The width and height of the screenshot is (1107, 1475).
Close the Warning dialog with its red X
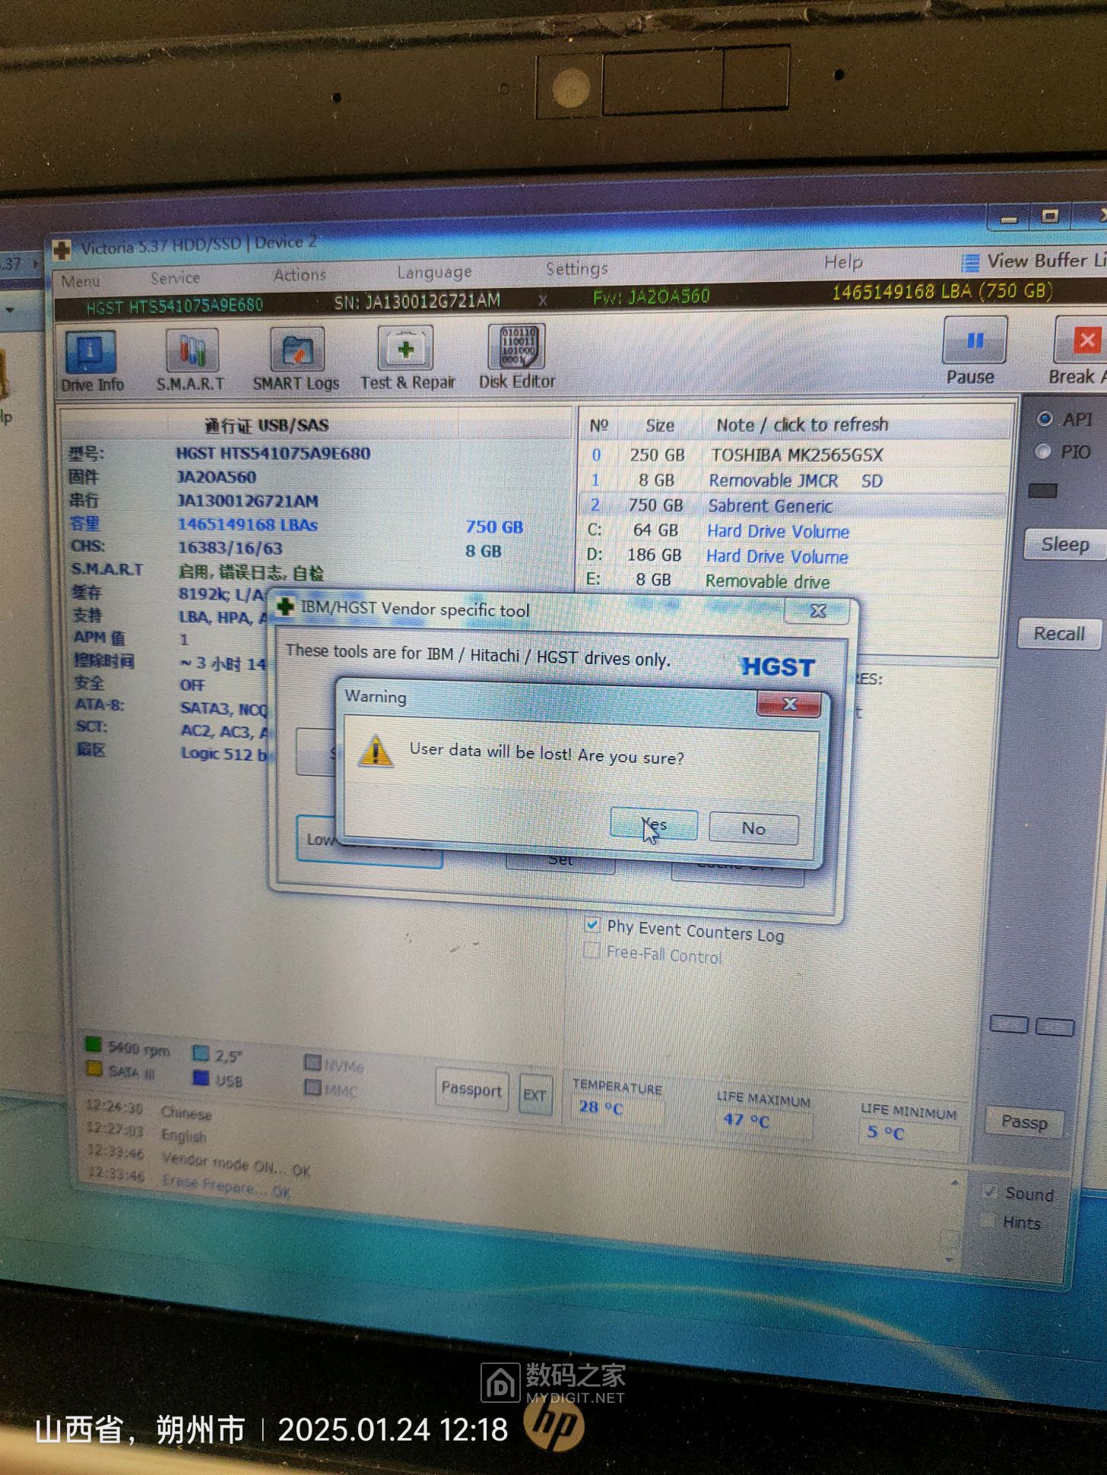[789, 704]
